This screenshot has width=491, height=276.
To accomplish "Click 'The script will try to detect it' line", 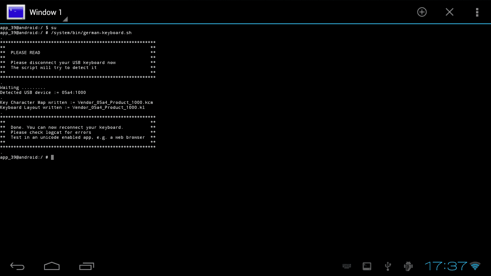I will (x=54, y=67).
